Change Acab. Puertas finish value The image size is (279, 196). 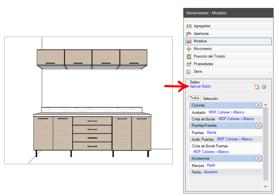[235, 139]
